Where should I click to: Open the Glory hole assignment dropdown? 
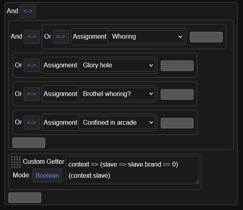point(117,65)
